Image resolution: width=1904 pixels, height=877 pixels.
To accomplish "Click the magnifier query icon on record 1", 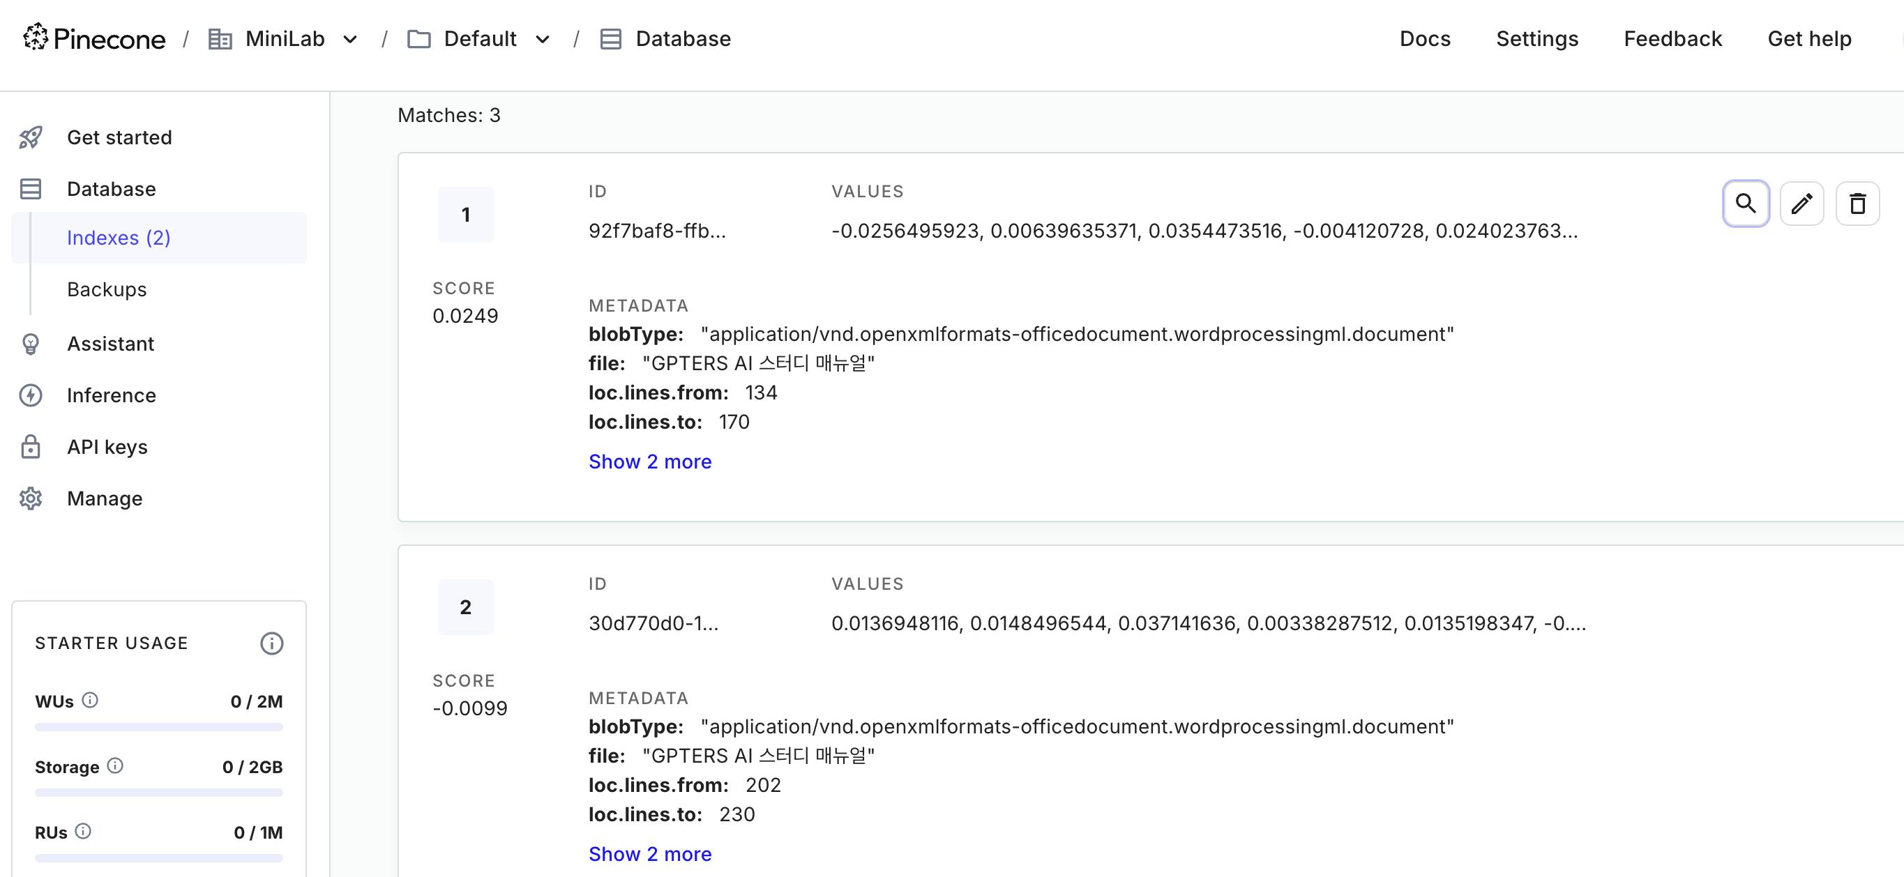I will coord(1745,203).
